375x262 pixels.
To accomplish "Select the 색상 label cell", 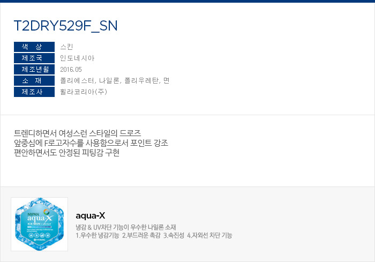I will (34, 47).
